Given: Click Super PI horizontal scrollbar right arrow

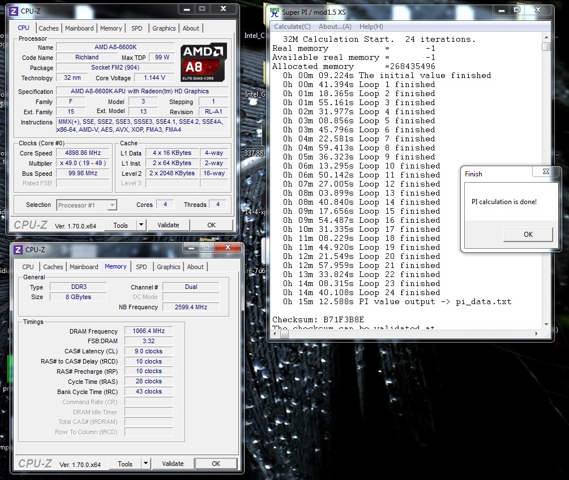Looking at the screenshot, I should [x=537, y=334].
